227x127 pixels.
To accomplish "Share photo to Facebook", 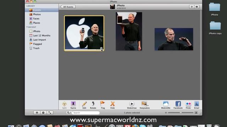I will tap(178, 105).
